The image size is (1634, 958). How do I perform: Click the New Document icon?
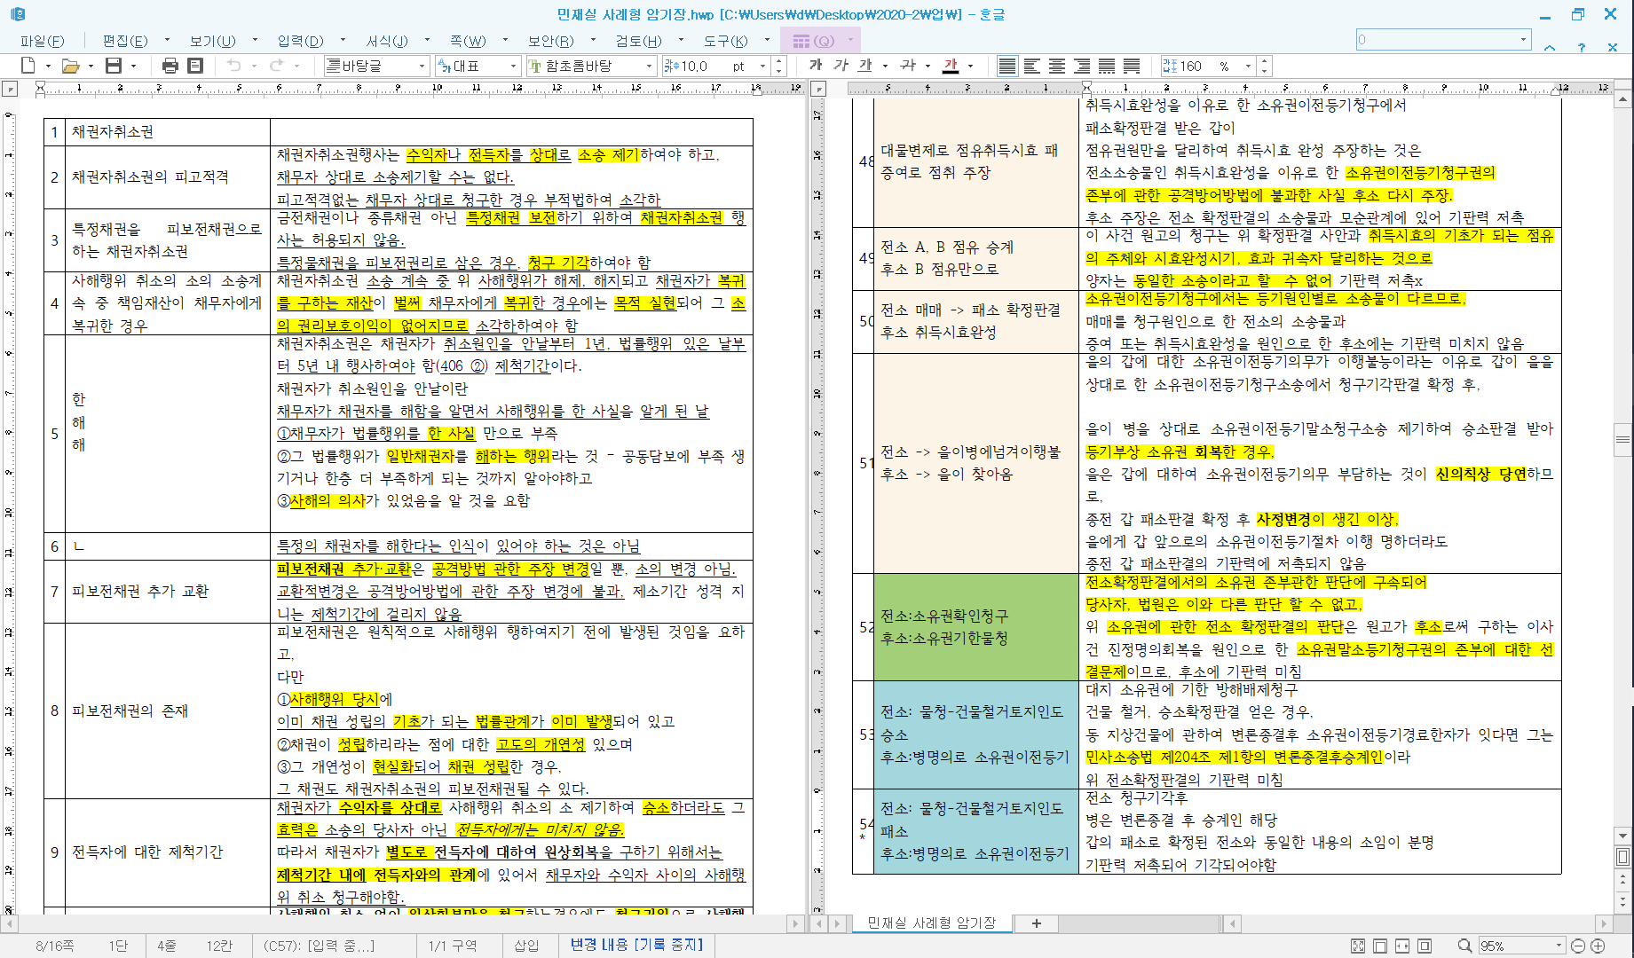tap(28, 66)
